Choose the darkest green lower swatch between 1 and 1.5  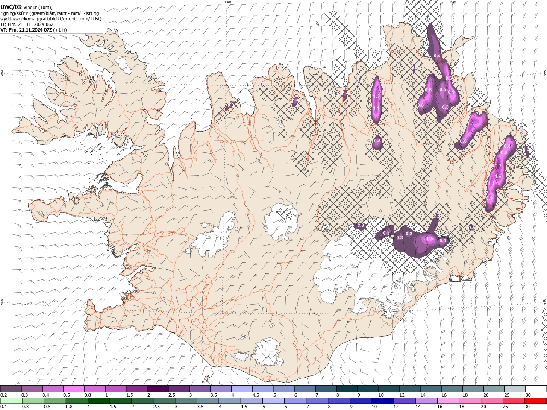(x=99, y=401)
